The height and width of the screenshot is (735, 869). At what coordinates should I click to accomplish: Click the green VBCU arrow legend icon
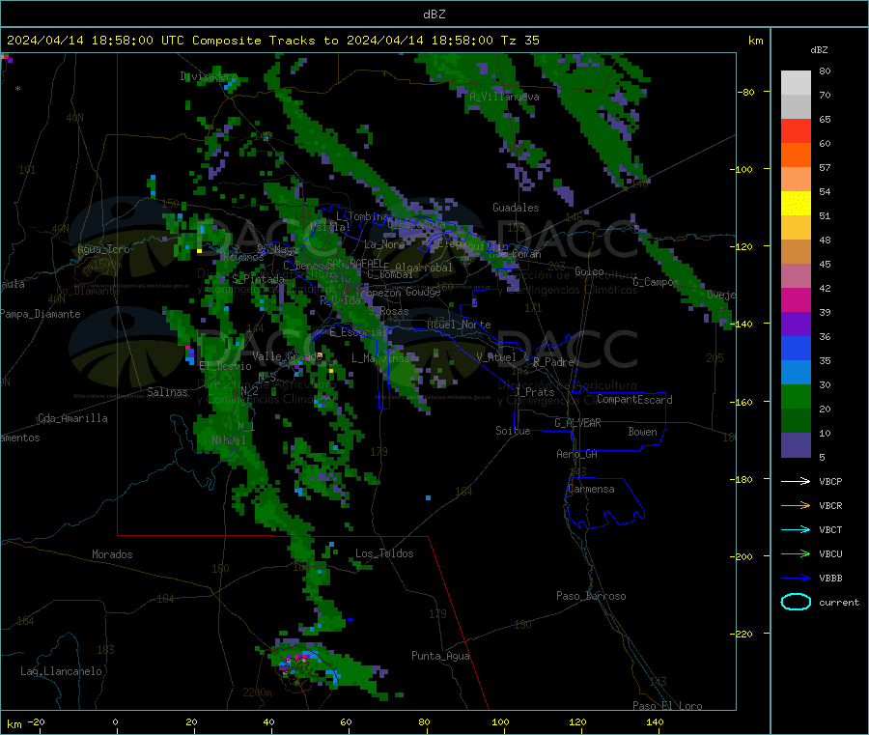click(x=796, y=553)
